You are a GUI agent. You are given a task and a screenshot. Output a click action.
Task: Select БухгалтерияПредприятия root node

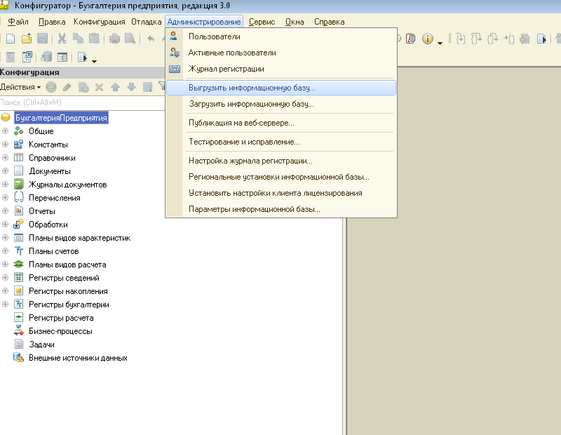pos(62,118)
